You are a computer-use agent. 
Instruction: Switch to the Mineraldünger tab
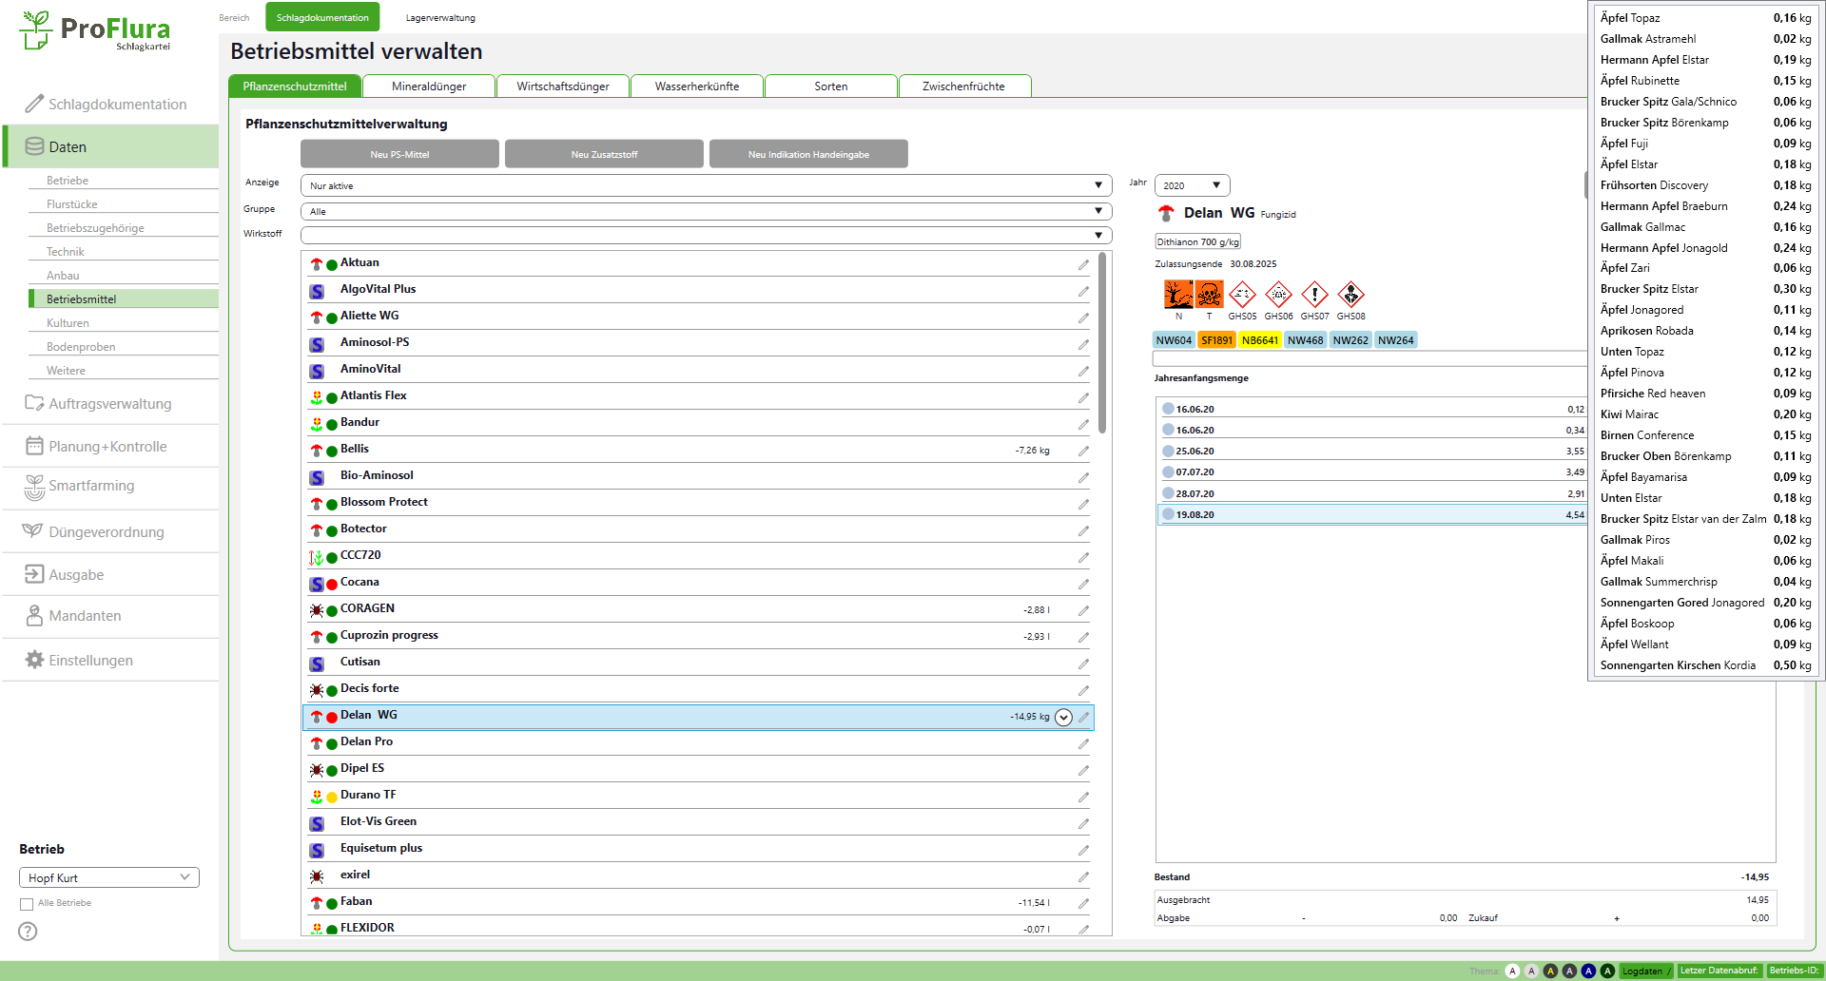[429, 87]
